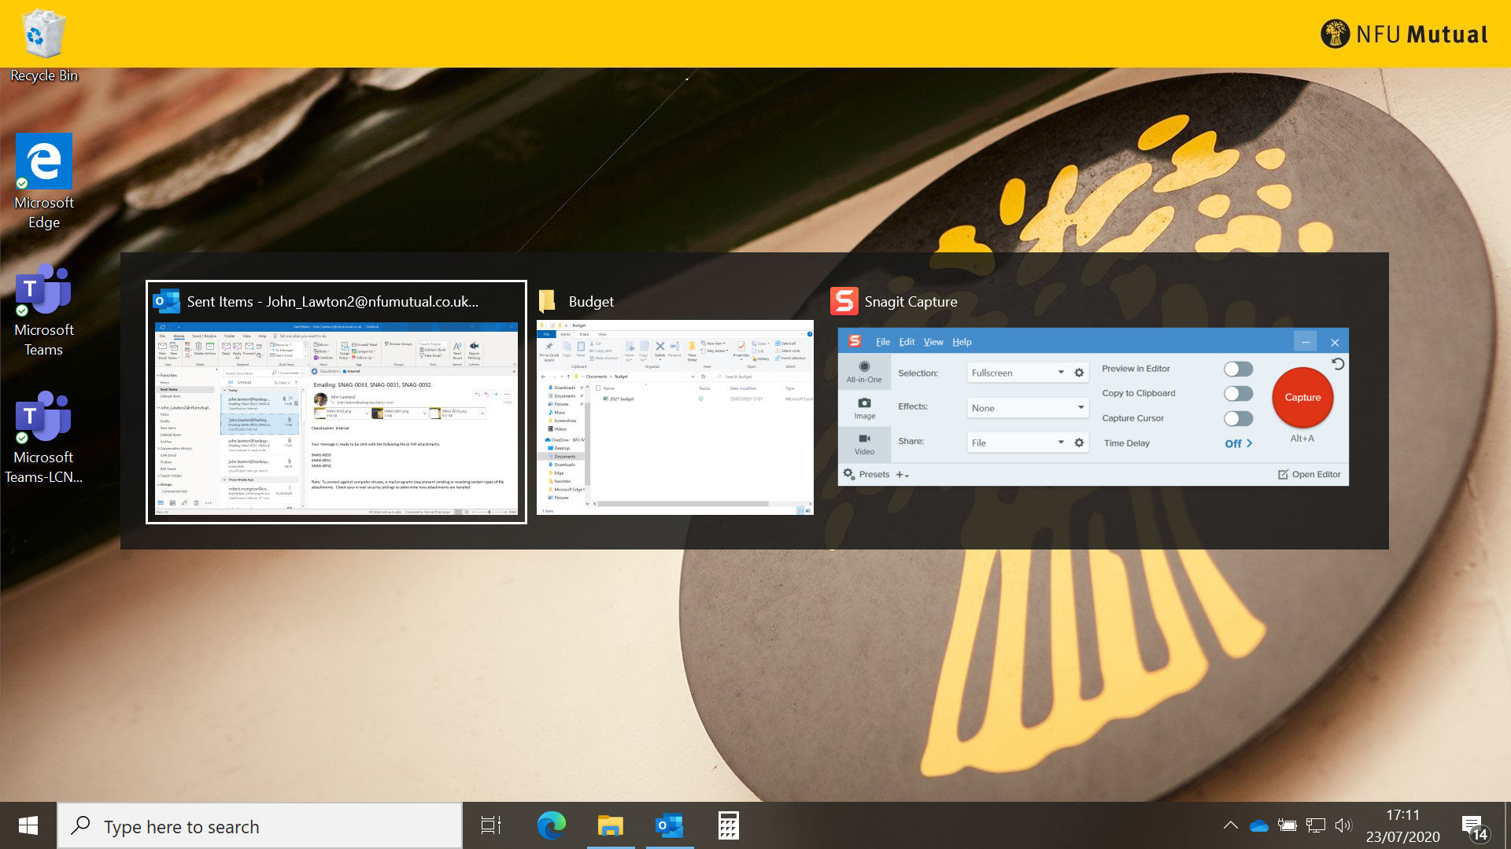Open Selection settings gear

tap(1079, 373)
